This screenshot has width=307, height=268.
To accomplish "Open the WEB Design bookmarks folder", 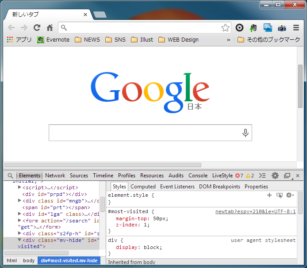I will (178, 40).
